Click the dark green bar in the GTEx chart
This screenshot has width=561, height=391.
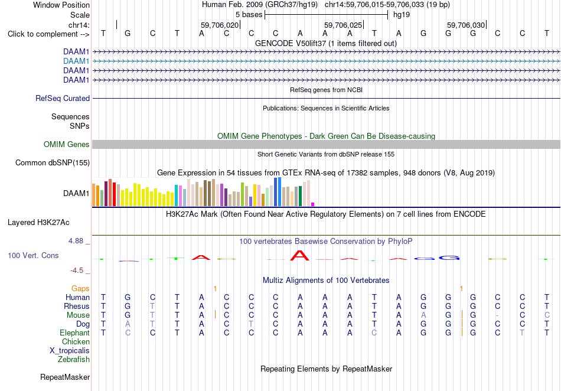(x=300, y=196)
